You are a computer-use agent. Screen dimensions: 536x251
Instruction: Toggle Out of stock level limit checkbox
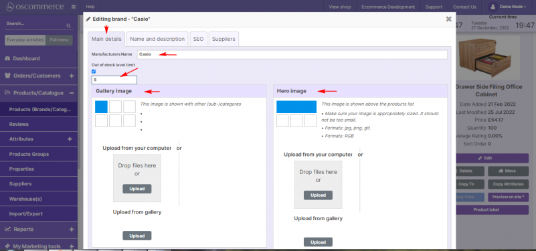point(94,72)
